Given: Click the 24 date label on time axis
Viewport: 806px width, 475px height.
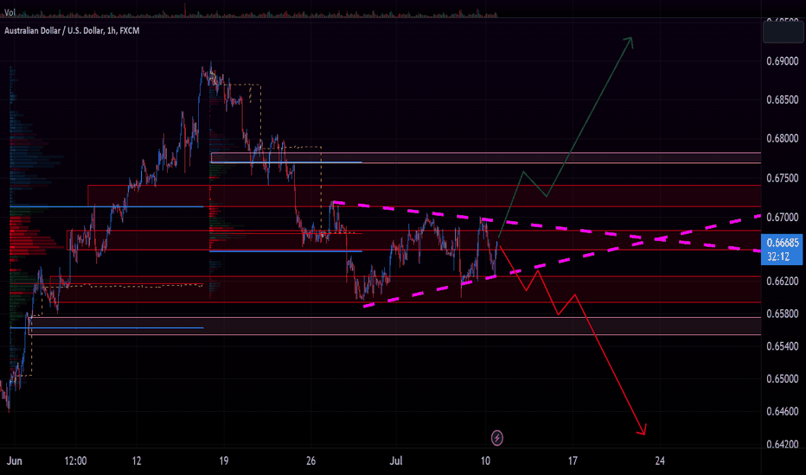Looking at the screenshot, I should click(x=660, y=460).
